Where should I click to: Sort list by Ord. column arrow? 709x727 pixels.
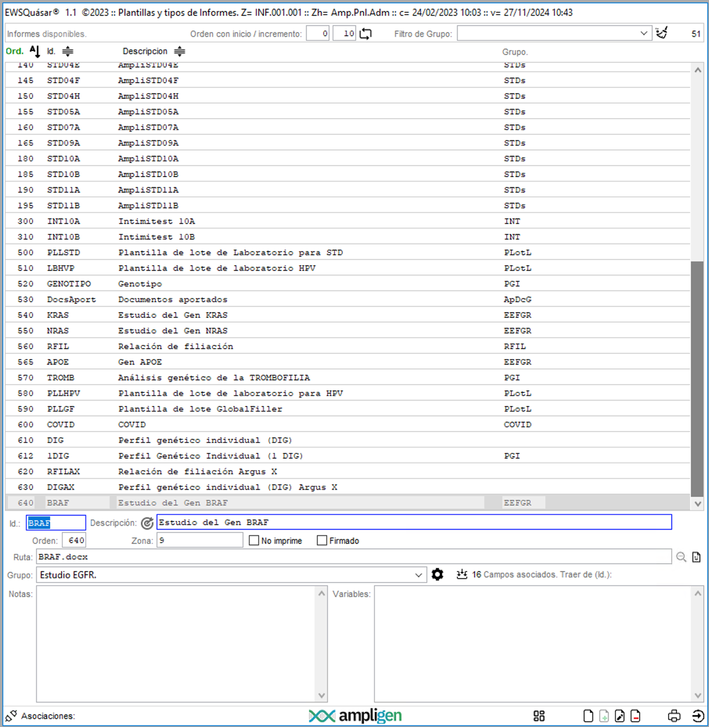[35, 51]
